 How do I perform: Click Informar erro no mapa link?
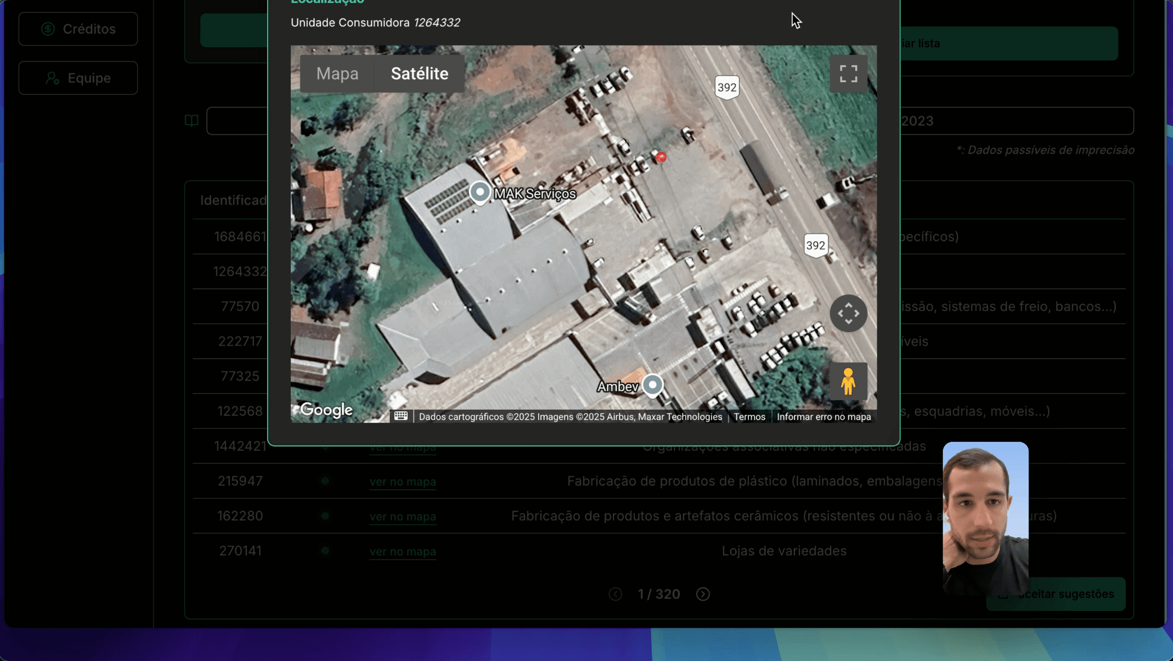[823, 416]
